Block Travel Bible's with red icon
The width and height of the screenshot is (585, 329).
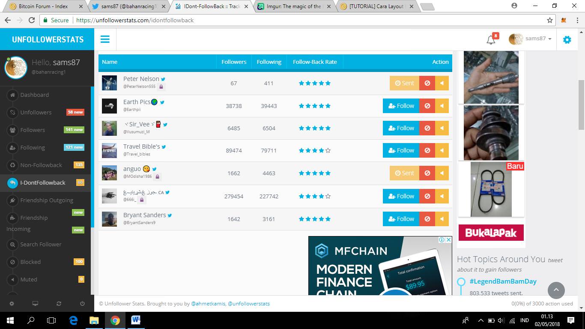tap(427, 150)
